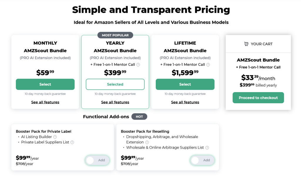Toggle Add for the Private Label Booster Pack
This screenshot has height=180, width=301.
[x=97, y=160]
